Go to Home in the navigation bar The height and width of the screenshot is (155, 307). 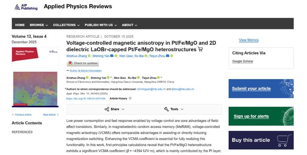pyautogui.click(x=20, y=25)
